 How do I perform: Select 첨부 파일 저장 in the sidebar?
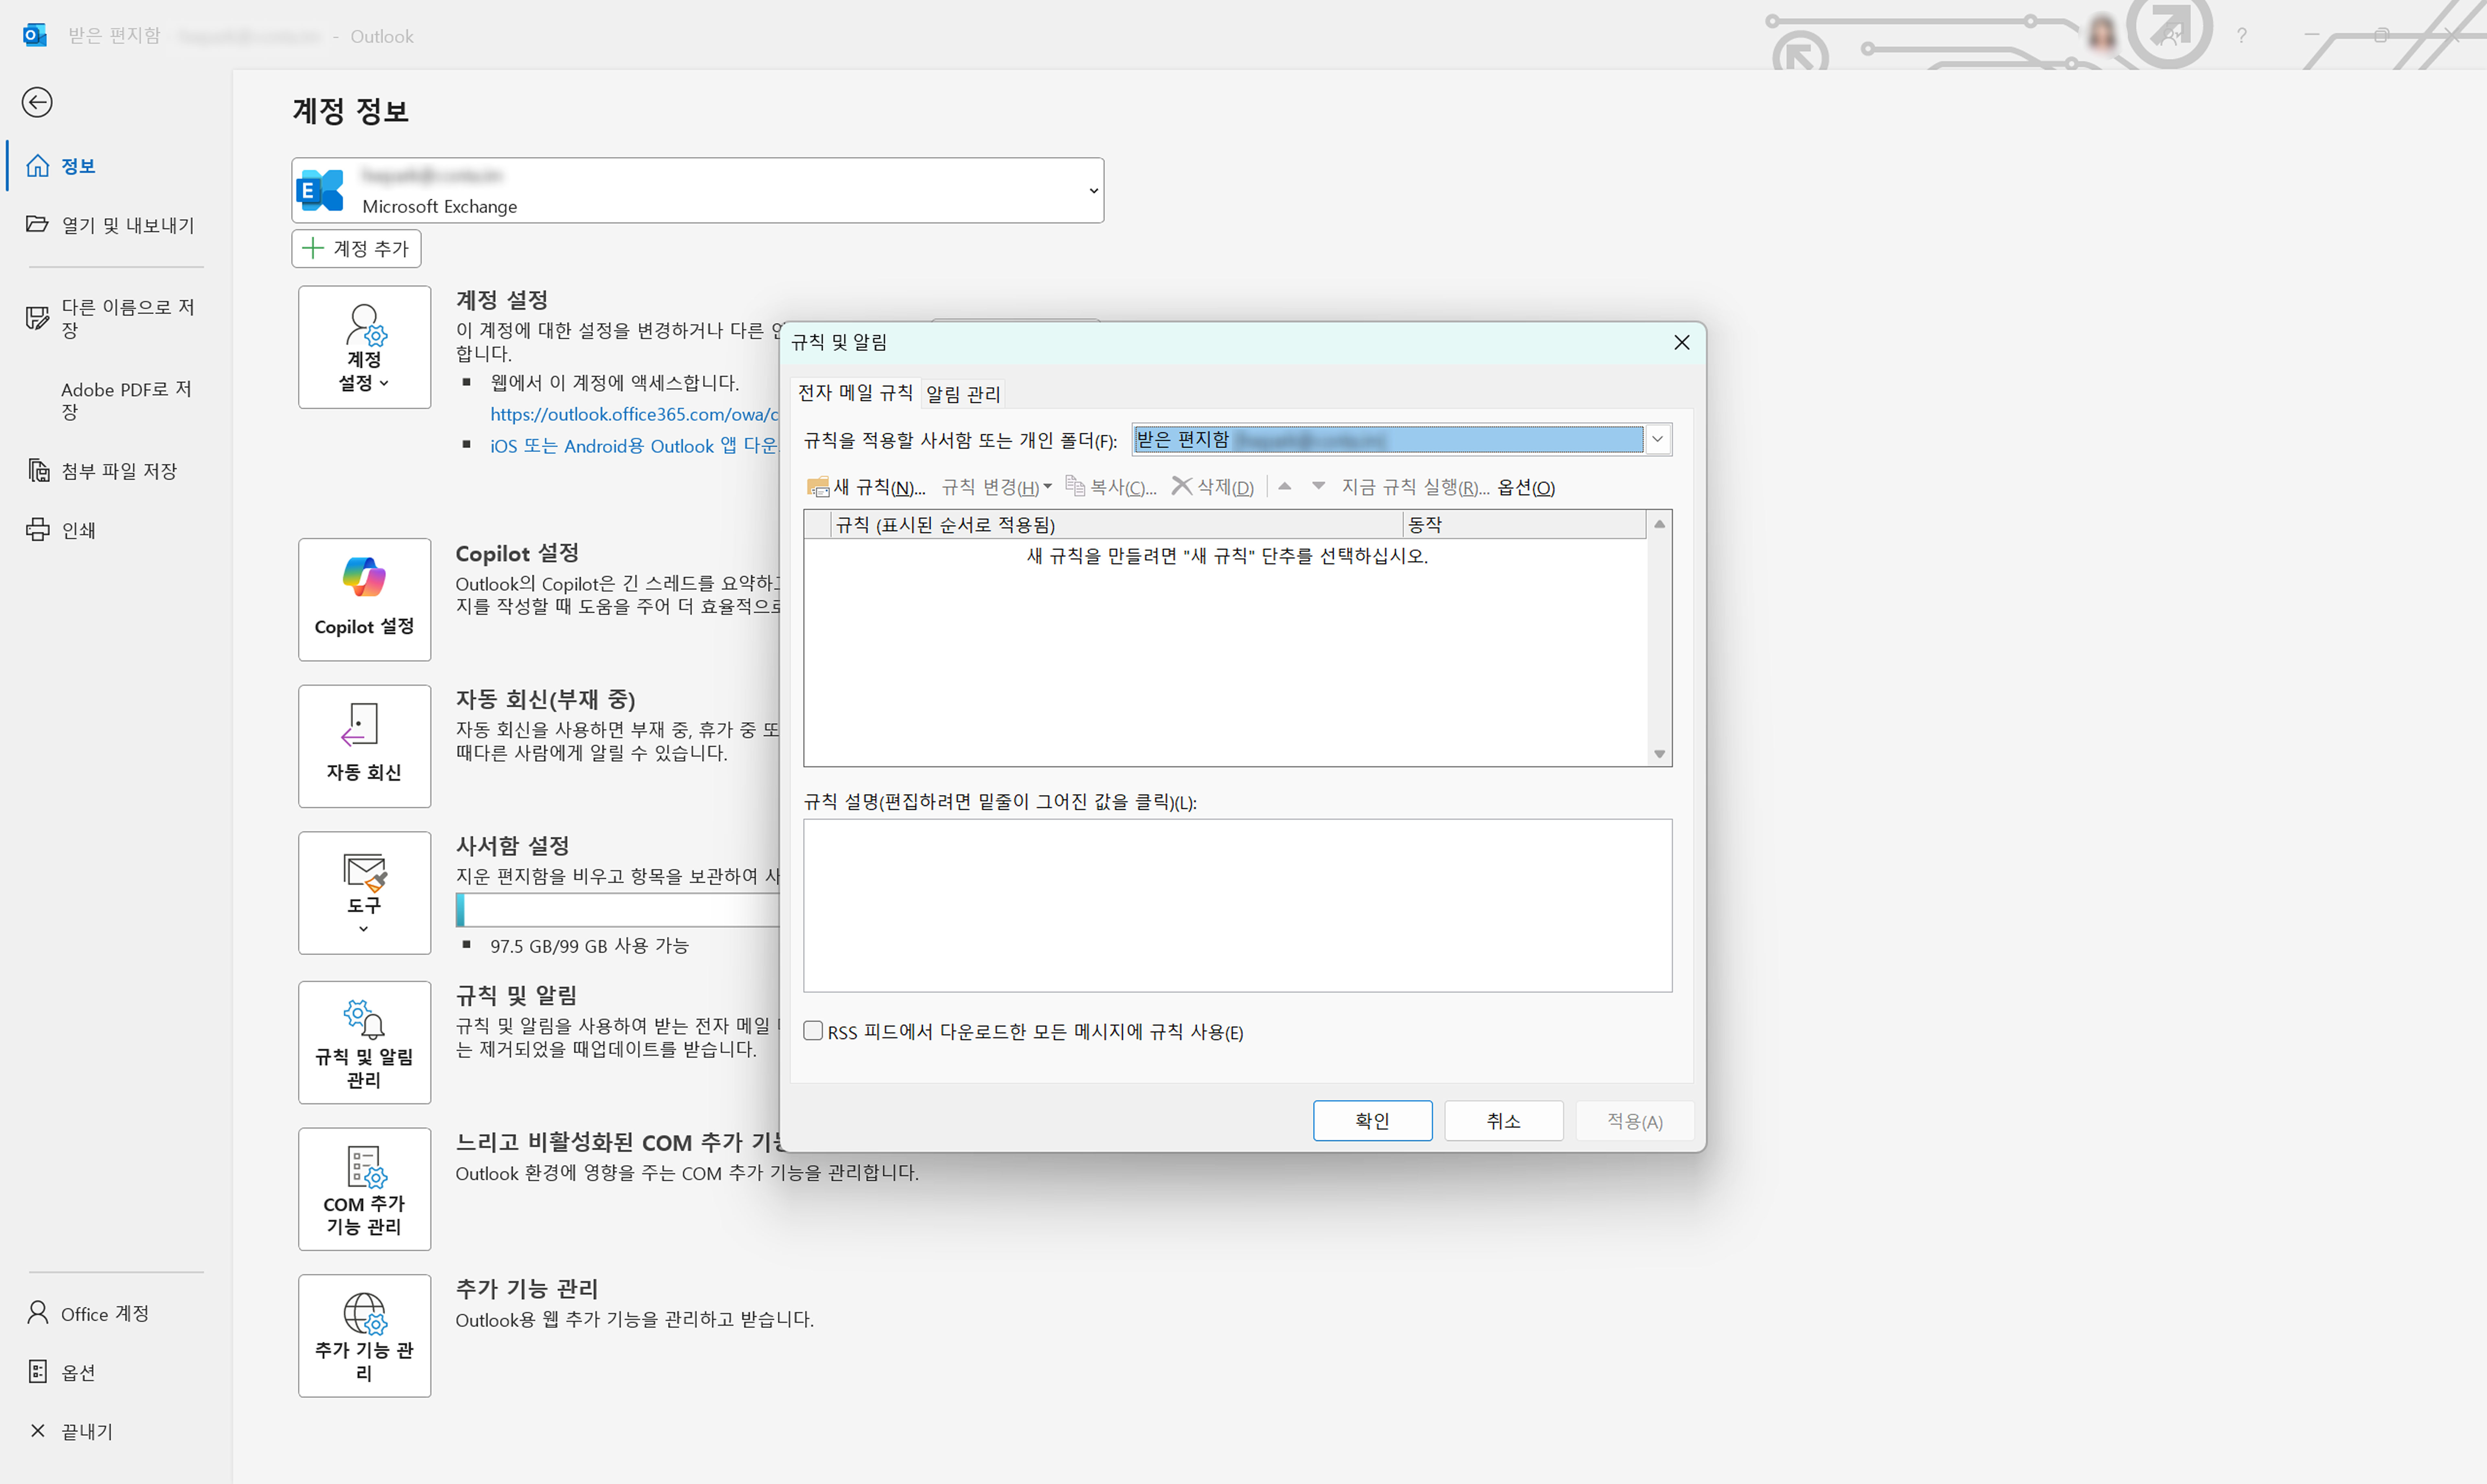pos(102,471)
